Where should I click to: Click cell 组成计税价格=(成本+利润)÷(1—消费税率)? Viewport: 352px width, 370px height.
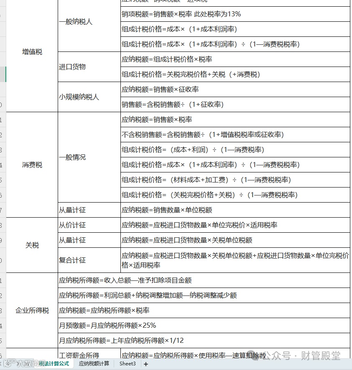point(235,150)
